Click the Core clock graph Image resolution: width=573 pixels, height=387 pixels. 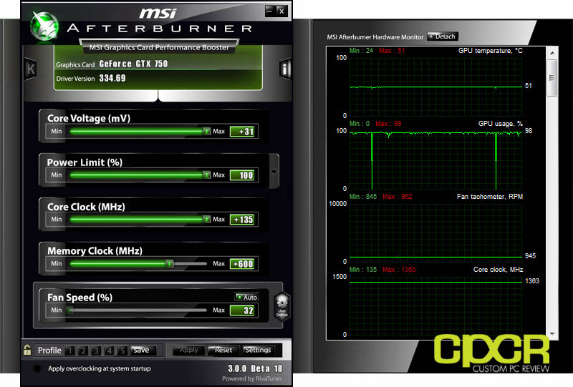click(x=435, y=306)
